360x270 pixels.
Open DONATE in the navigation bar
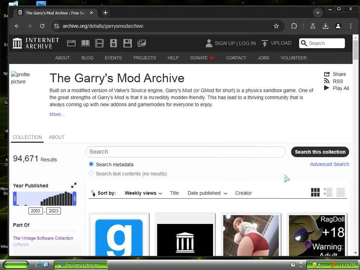tap(202, 58)
